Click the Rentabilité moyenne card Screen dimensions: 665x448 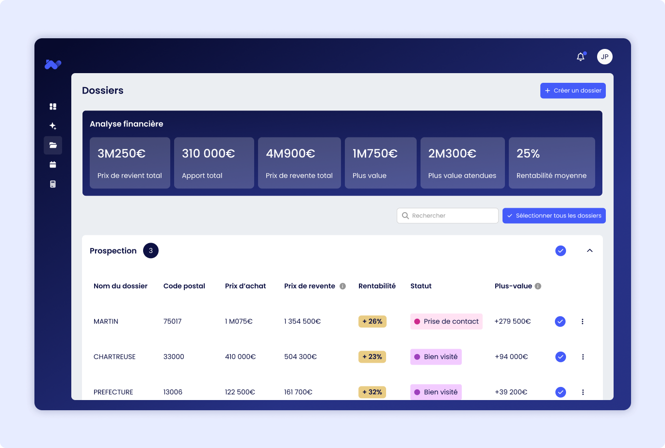click(552, 163)
